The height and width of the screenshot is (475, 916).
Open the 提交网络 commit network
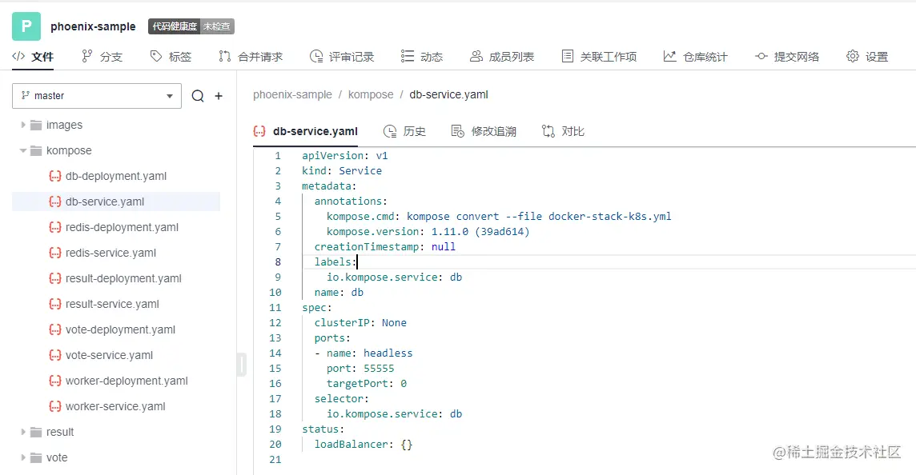point(787,57)
